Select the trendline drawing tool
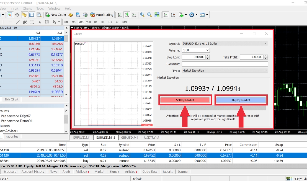 [x=18, y=22]
